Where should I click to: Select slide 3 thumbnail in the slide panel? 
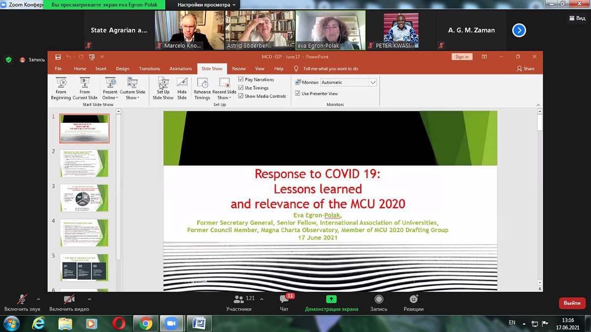click(84, 198)
